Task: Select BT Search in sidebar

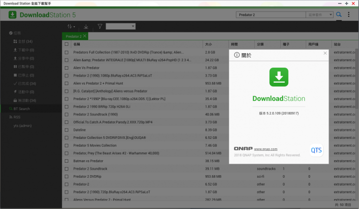Action: (x=31, y=108)
